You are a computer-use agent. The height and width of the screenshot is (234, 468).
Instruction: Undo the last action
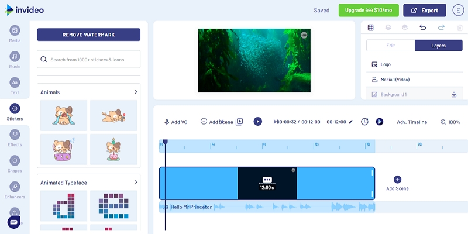[422, 27]
